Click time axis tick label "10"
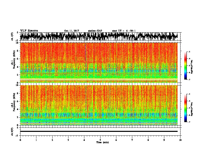 pyautogui.click(x=180, y=140)
